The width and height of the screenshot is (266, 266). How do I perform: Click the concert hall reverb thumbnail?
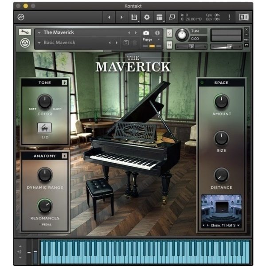(x=221, y=209)
